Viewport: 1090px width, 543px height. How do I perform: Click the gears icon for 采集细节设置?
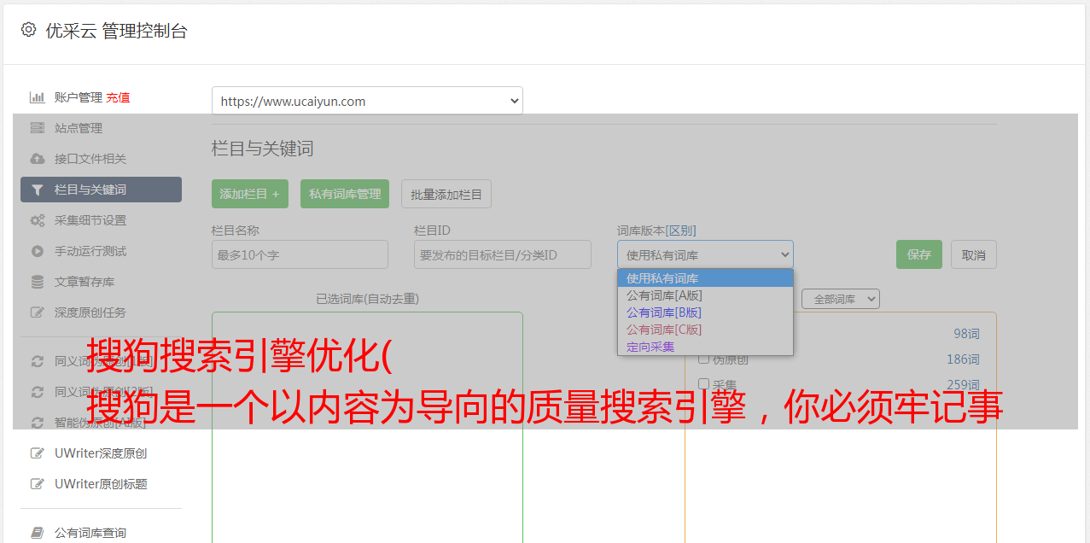click(x=37, y=220)
